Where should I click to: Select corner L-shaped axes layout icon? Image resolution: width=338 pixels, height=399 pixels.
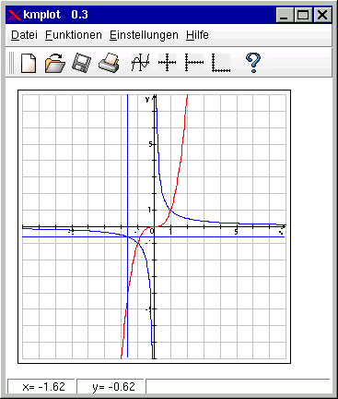(x=221, y=63)
